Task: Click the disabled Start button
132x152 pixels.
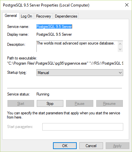Action: [x=21, y=104]
